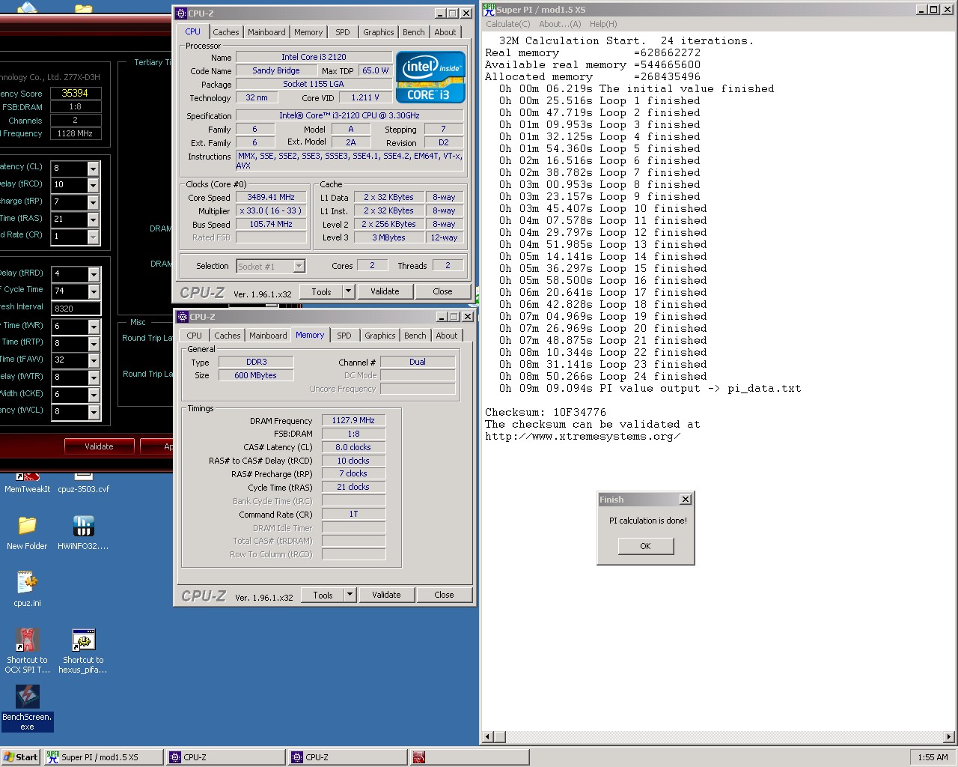Viewport: 958px width, 767px height.
Task: Click the DRAM Frequency value 1127.9 MHz
Action: [353, 420]
